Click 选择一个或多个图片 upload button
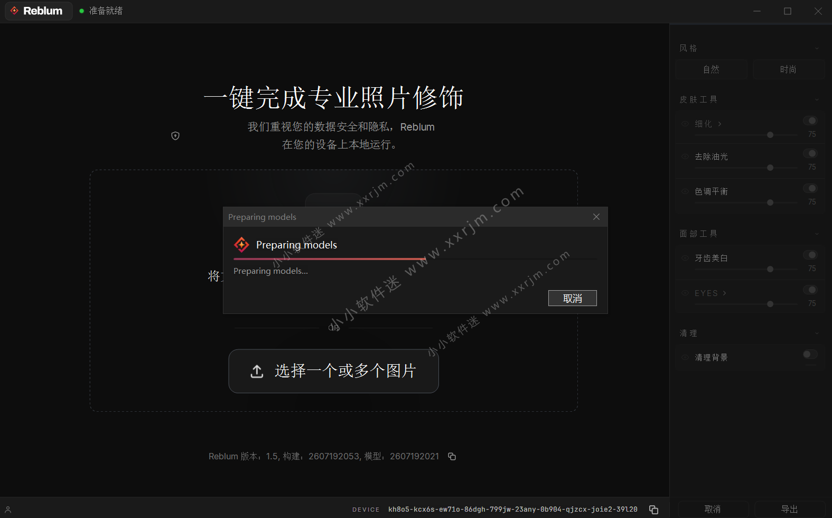Screen dimensions: 832x518 pyautogui.click(x=333, y=371)
